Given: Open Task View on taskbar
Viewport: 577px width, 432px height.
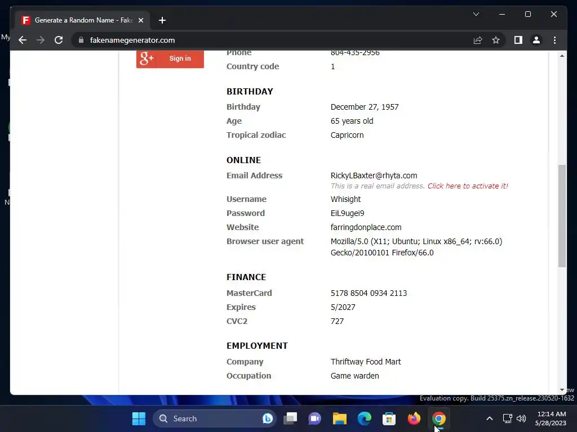Looking at the screenshot, I should point(290,418).
